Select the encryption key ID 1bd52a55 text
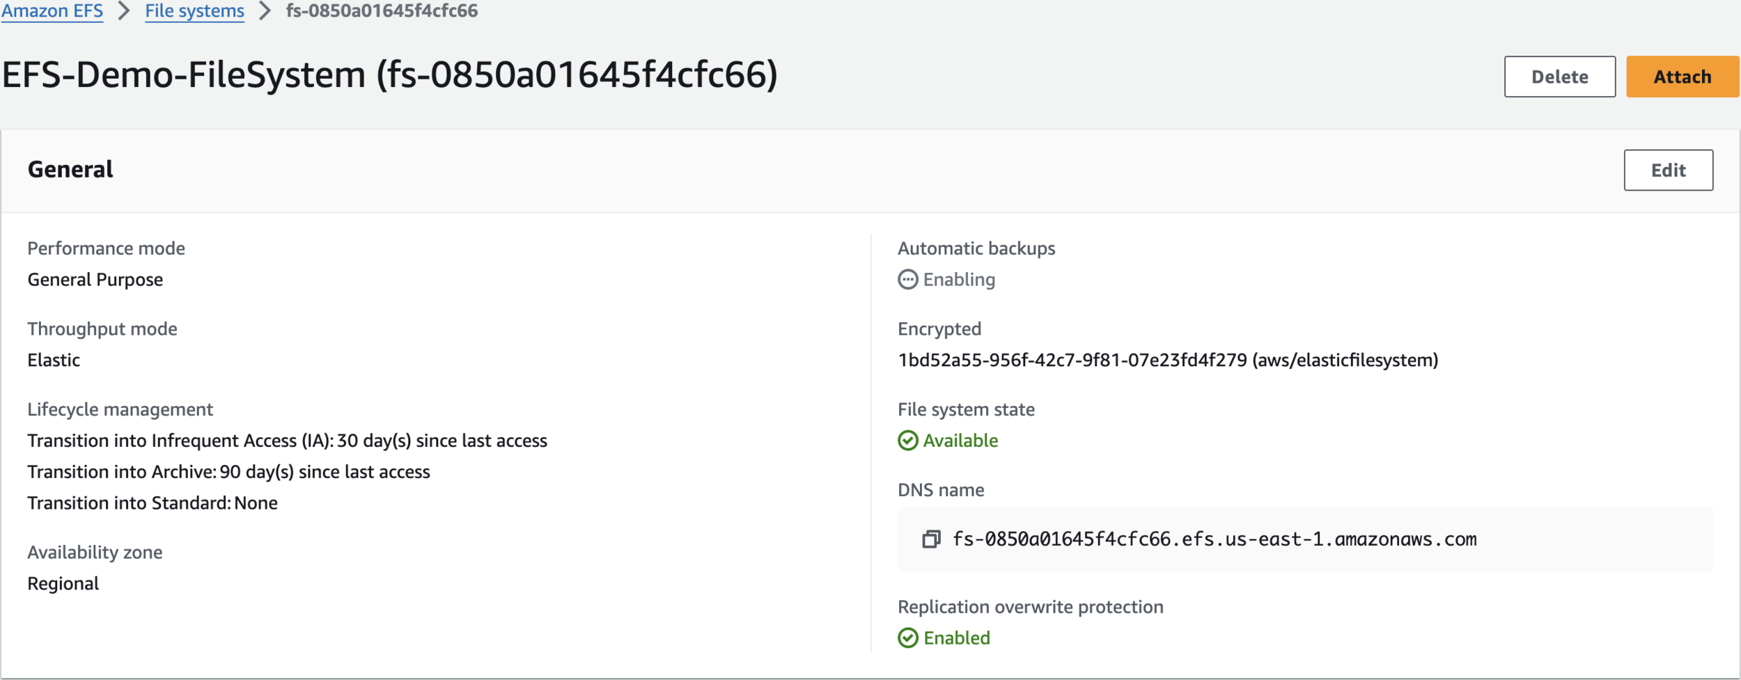 click(1168, 361)
